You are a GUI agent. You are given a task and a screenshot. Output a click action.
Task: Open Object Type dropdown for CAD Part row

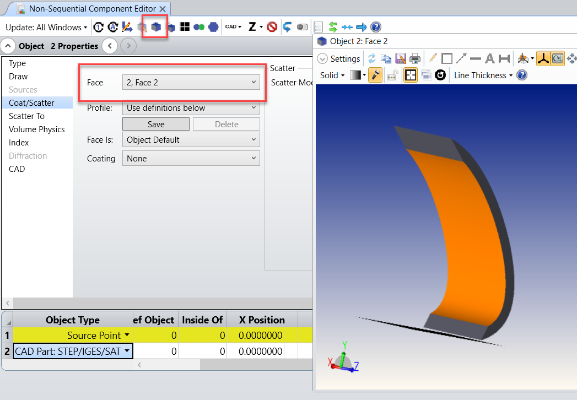(127, 351)
